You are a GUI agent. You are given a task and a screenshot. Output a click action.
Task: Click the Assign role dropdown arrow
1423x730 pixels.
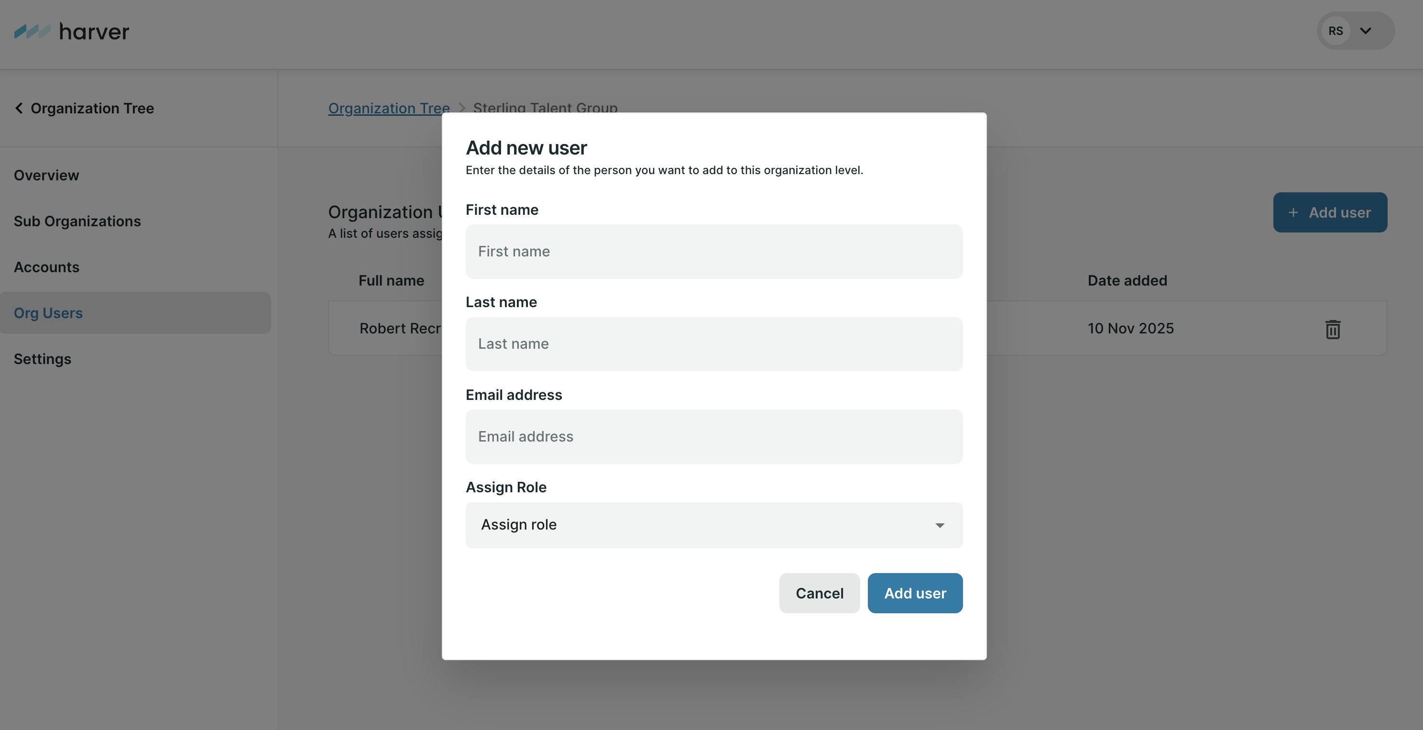(940, 525)
